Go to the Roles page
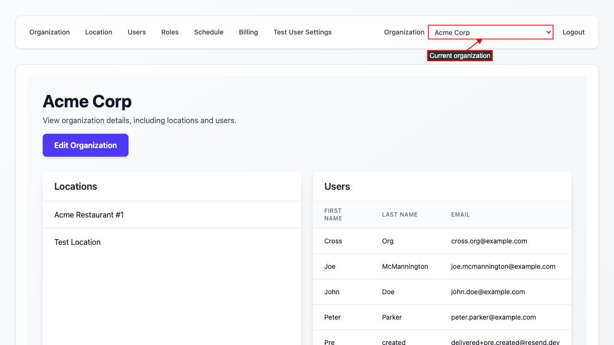 (170, 32)
